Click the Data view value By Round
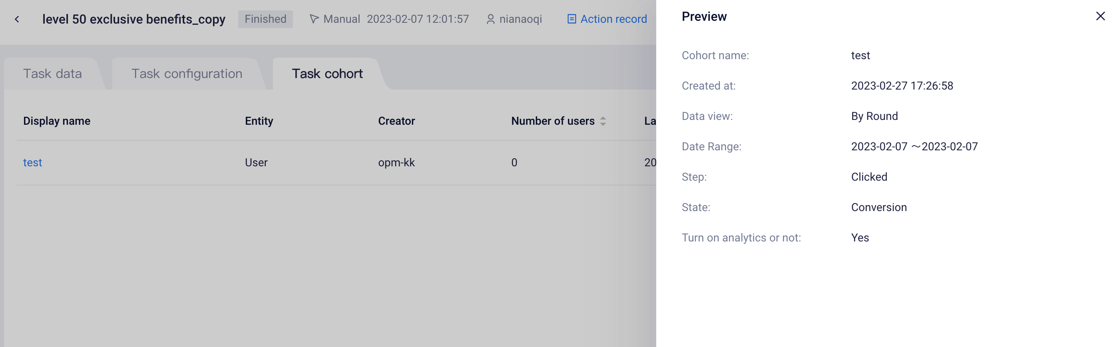The height and width of the screenshot is (347, 1119). tap(874, 116)
